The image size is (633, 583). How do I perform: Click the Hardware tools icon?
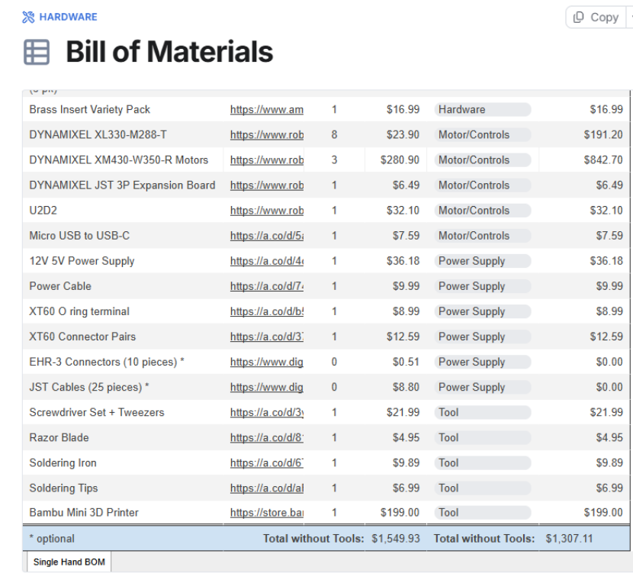click(x=28, y=17)
